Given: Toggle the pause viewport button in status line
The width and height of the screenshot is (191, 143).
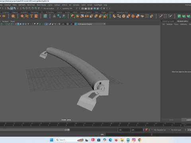Looking at the screenshot, I should [x=104, y=8].
